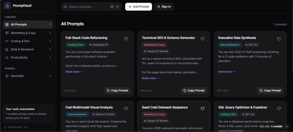Copy the Executive Data Synthesis prompt

[270, 91]
